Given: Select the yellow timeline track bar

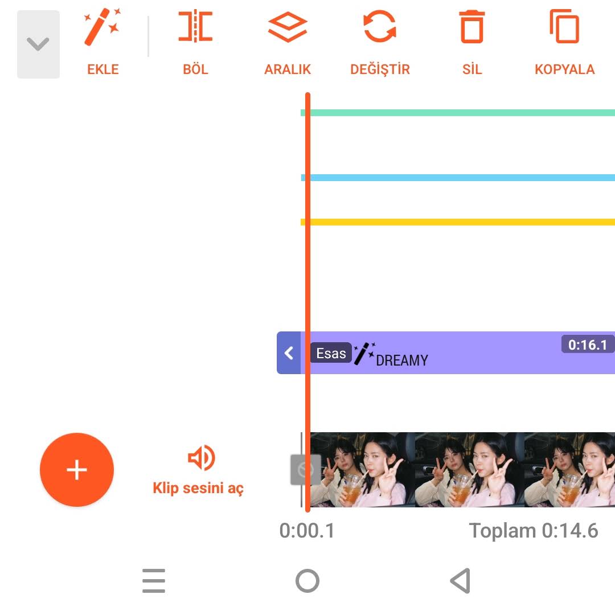Looking at the screenshot, I should [x=458, y=222].
